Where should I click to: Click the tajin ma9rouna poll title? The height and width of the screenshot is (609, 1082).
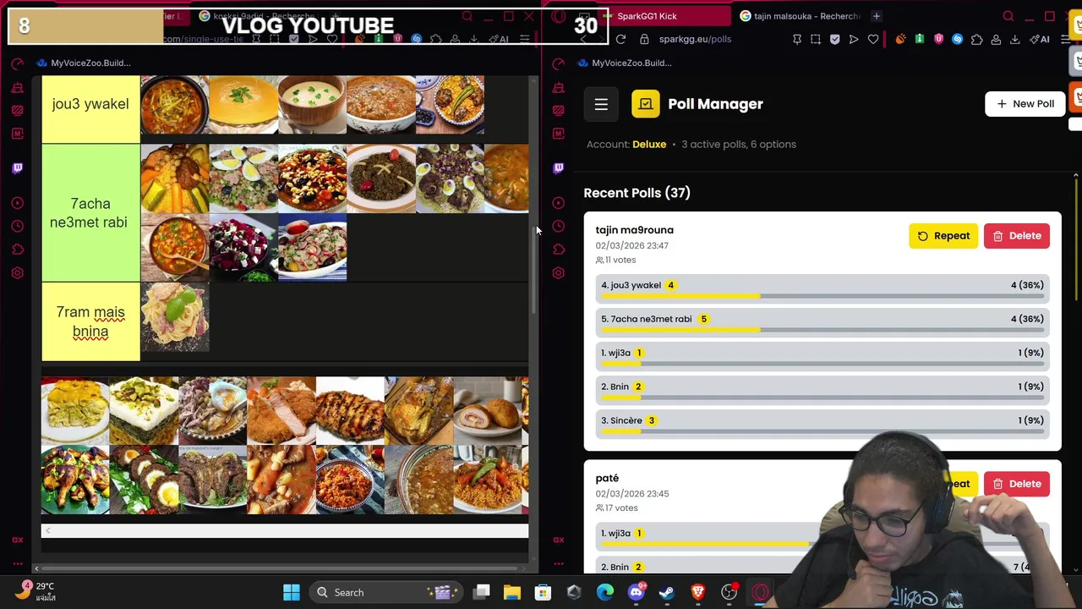pyautogui.click(x=634, y=230)
